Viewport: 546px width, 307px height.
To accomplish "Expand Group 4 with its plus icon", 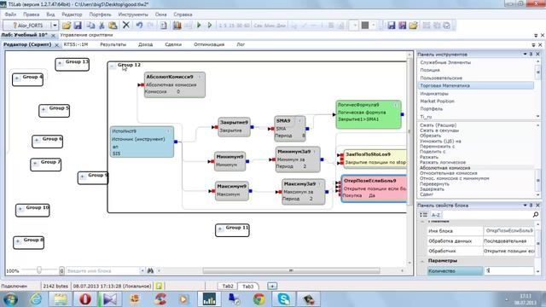I will [x=17, y=78].
